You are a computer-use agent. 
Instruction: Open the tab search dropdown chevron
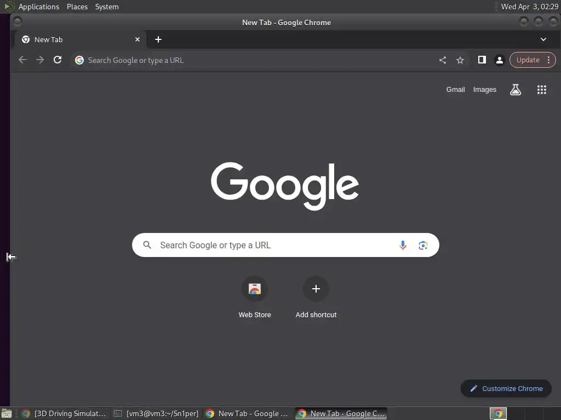(543, 39)
